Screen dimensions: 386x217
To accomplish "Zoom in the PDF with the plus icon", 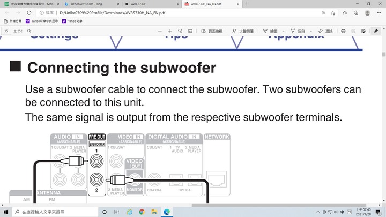I will 170,31.
